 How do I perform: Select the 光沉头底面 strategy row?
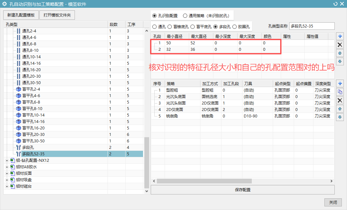pos(242,97)
